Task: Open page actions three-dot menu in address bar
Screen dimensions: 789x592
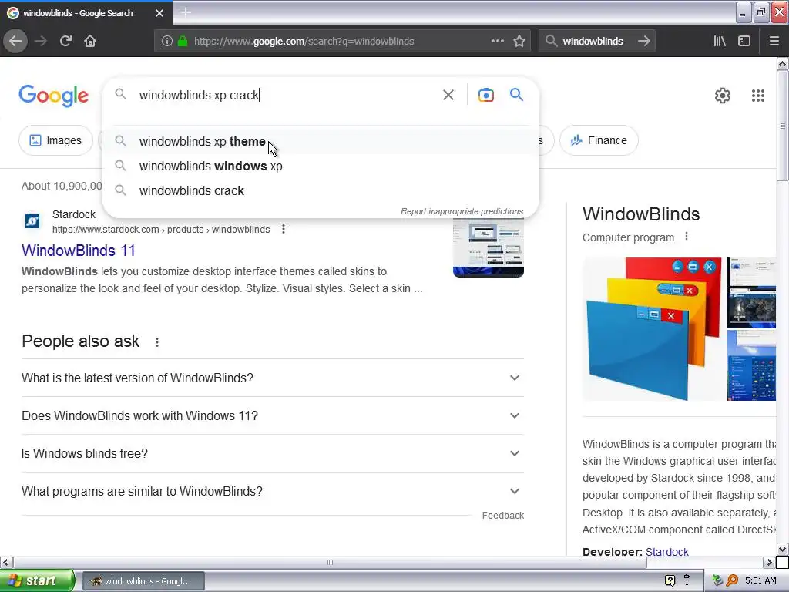Action: [x=497, y=41]
